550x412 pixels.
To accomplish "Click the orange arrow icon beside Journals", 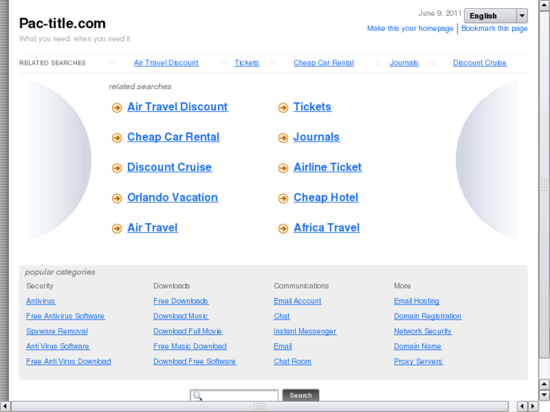I will pyautogui.click(x=283, y=138).
